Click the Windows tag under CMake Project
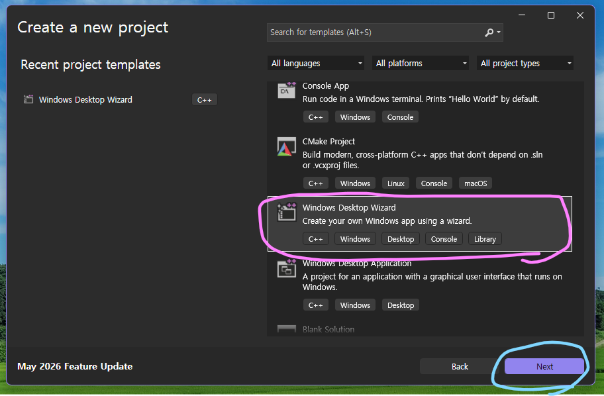This screenshot has width=604, height=396. 355,183
